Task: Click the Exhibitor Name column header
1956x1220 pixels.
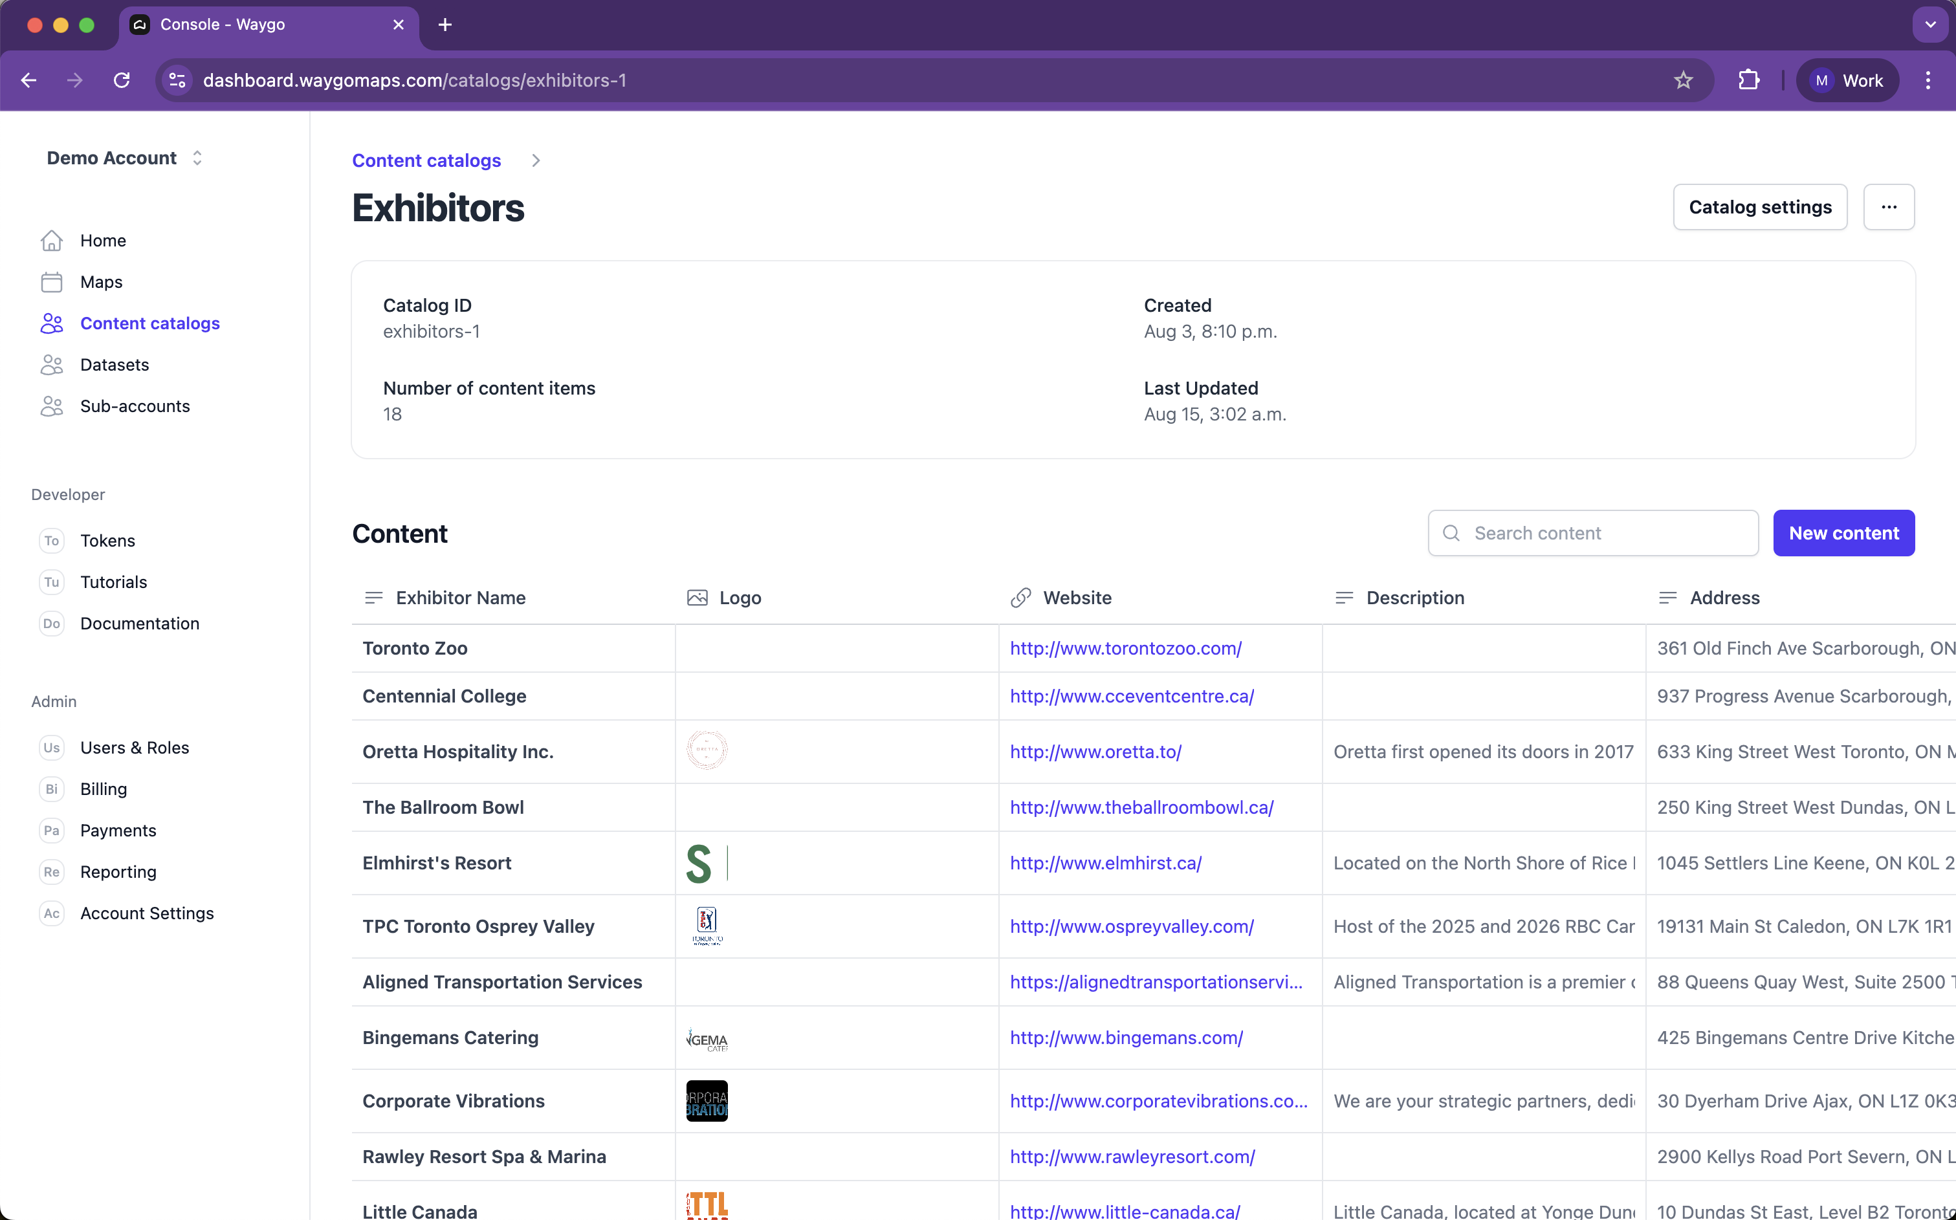Action: pos(461,598)
